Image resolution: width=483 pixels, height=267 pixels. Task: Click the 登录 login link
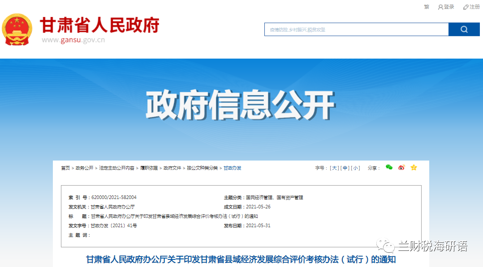click(446, 7)
